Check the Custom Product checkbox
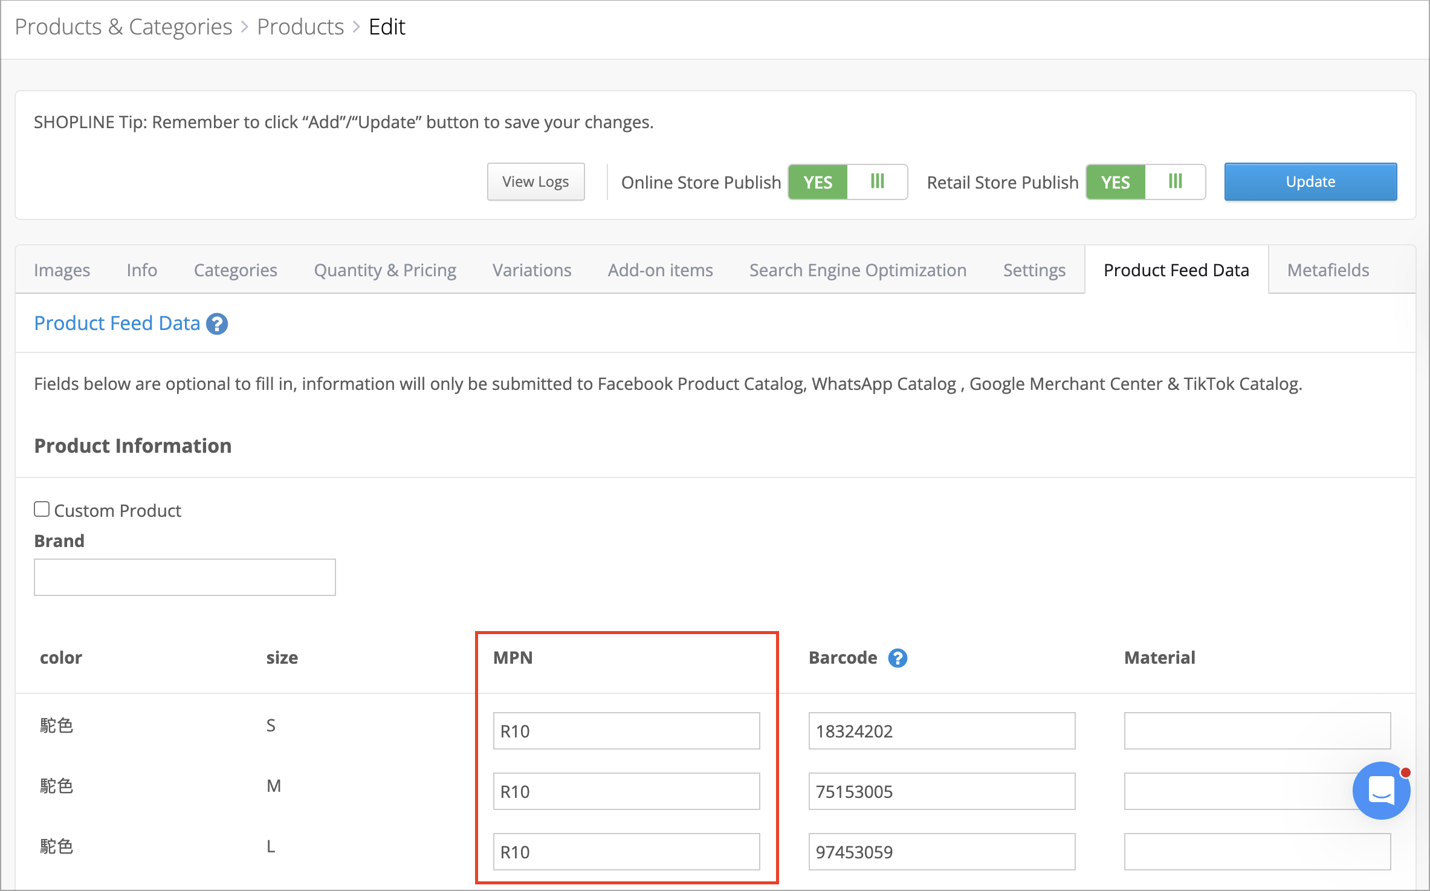The height and width of the screenshot is (891, 1430). pyautogui.click(x=42, y=509)
